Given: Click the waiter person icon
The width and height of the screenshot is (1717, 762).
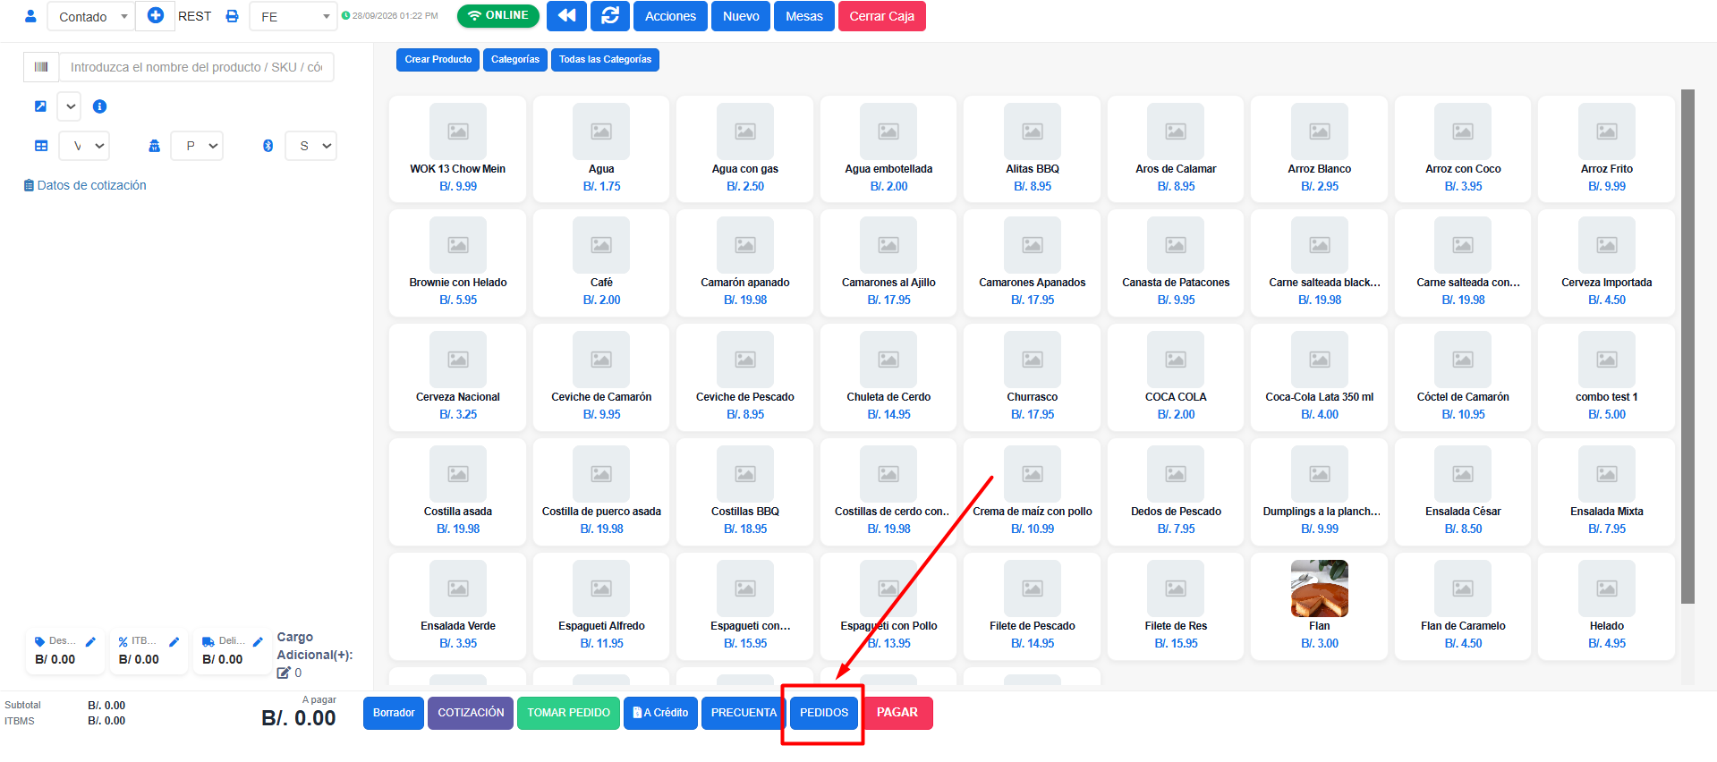Looking at the screenshot, I should [154, 146].
